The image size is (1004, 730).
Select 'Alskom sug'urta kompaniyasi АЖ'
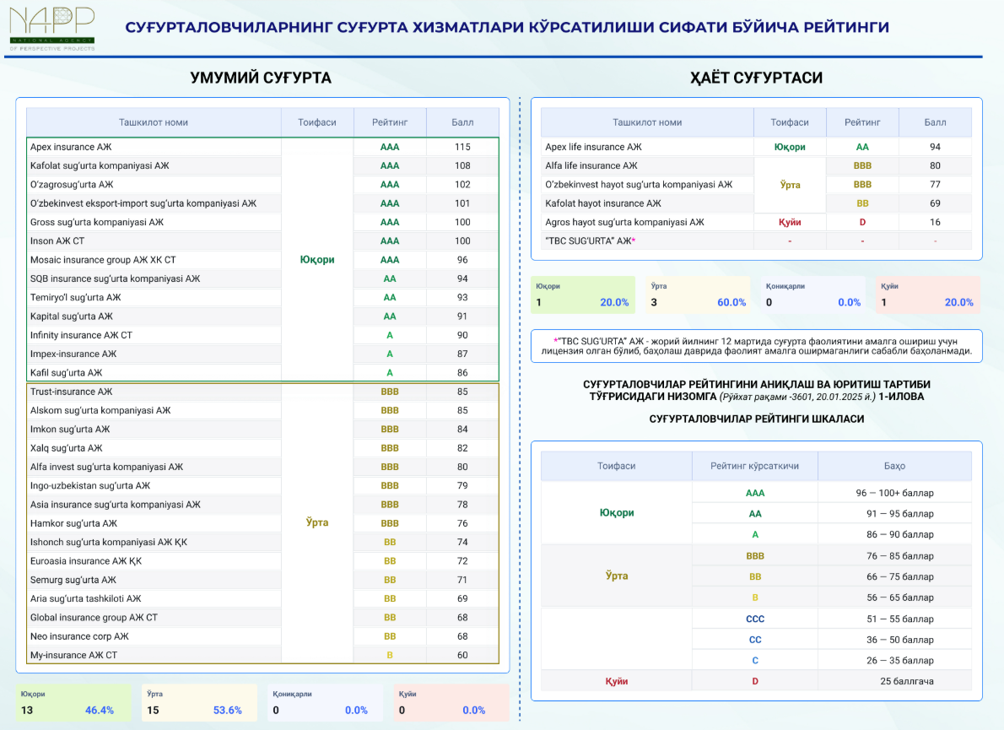tap(100, 410)
